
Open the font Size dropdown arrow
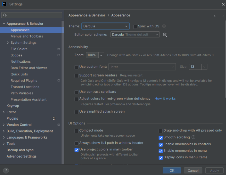204,67
